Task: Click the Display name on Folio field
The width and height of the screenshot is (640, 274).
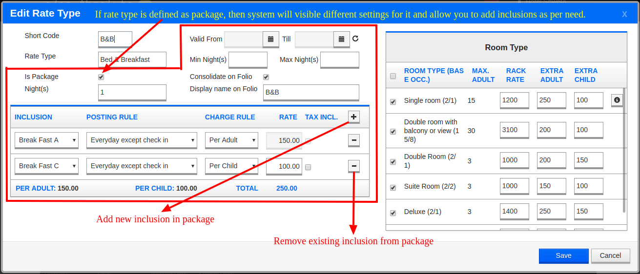Action: [x=311, y=92]
